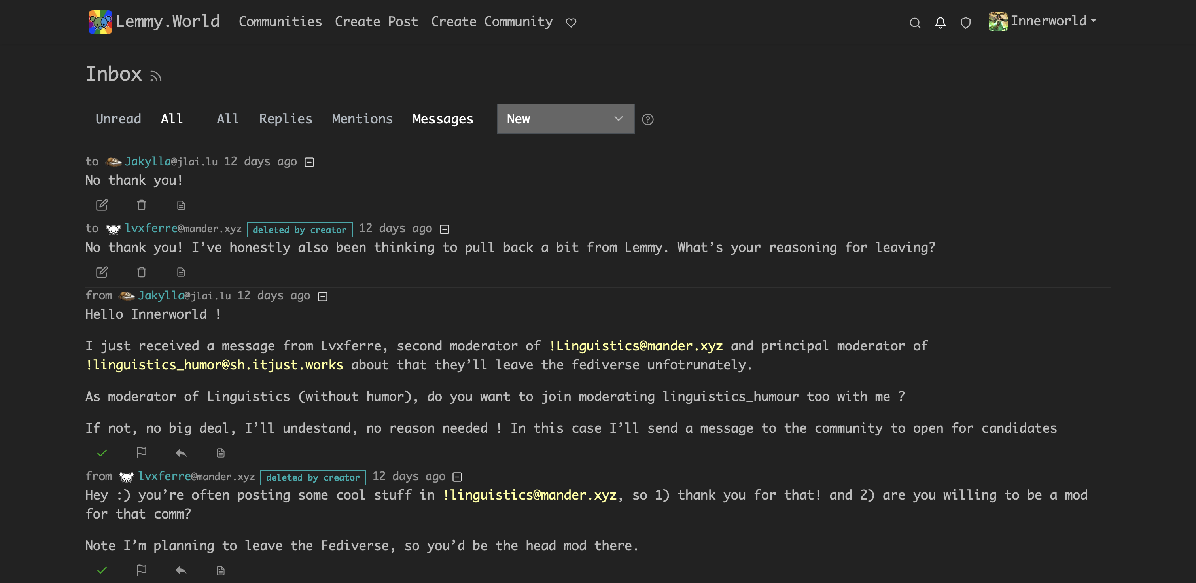The height and width of the screenshot is (583, 1196).
Task: Open the search icon in navbar
Action: tap(915, 22)
